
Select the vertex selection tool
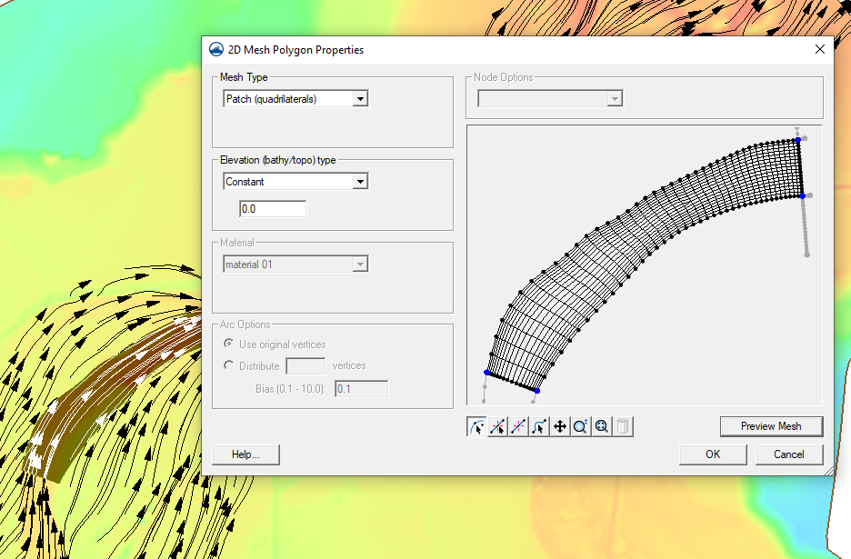(x=539, y=425)
